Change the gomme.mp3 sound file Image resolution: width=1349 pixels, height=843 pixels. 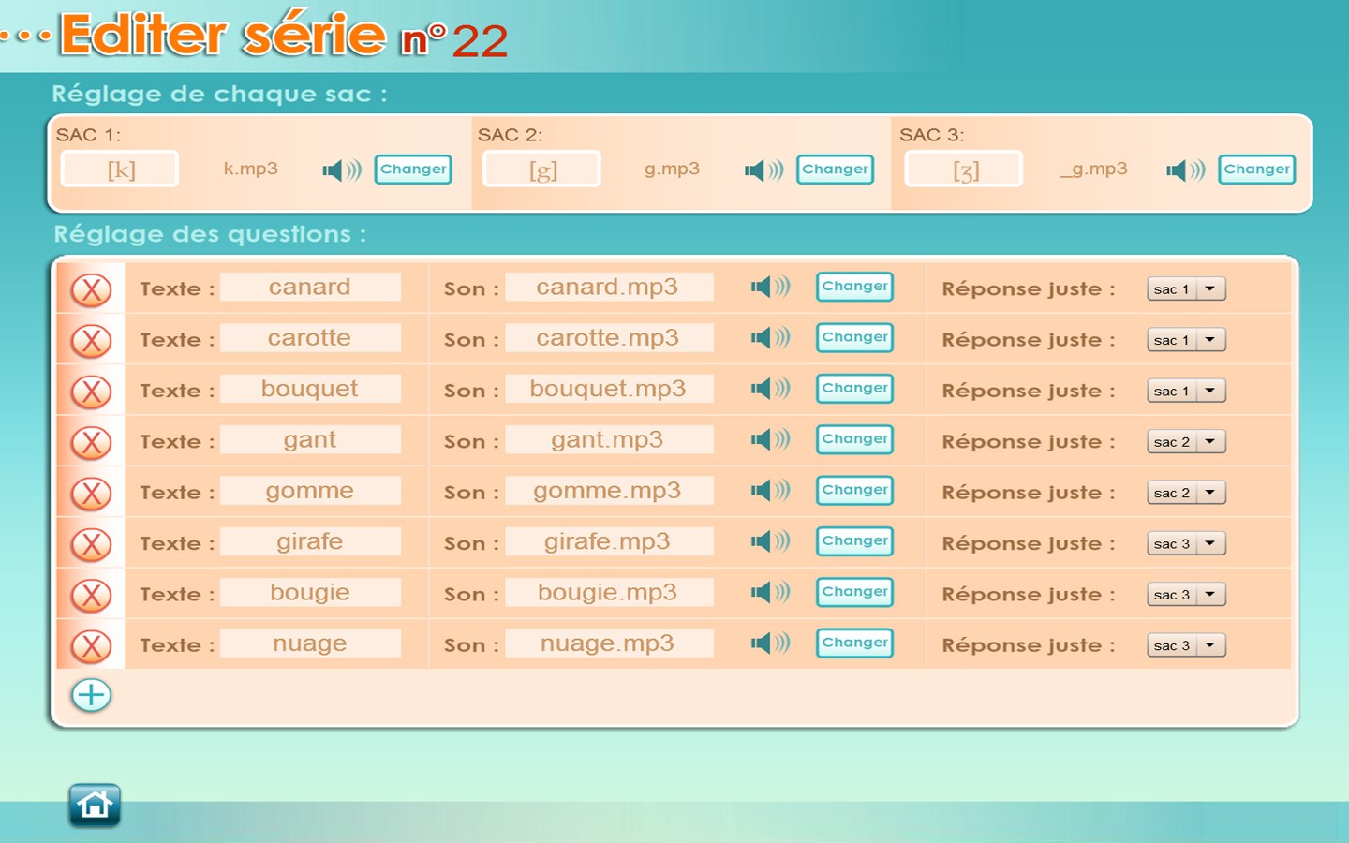tap(855, 490)
